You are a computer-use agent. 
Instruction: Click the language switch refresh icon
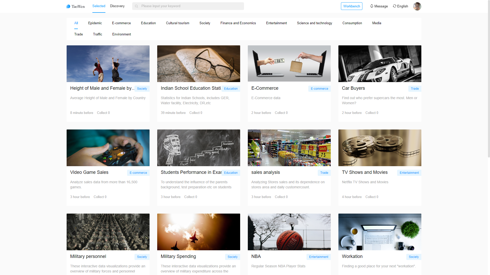tap(395, 6)
